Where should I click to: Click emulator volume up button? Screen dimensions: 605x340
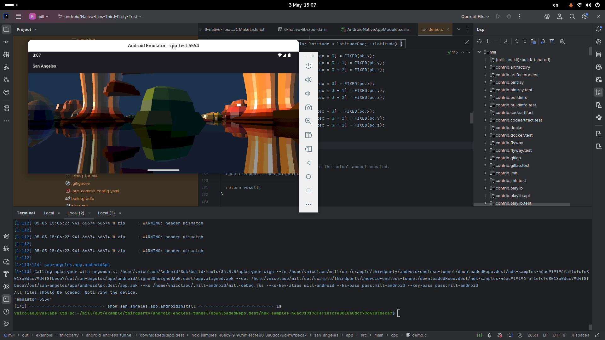pos(308,80)
